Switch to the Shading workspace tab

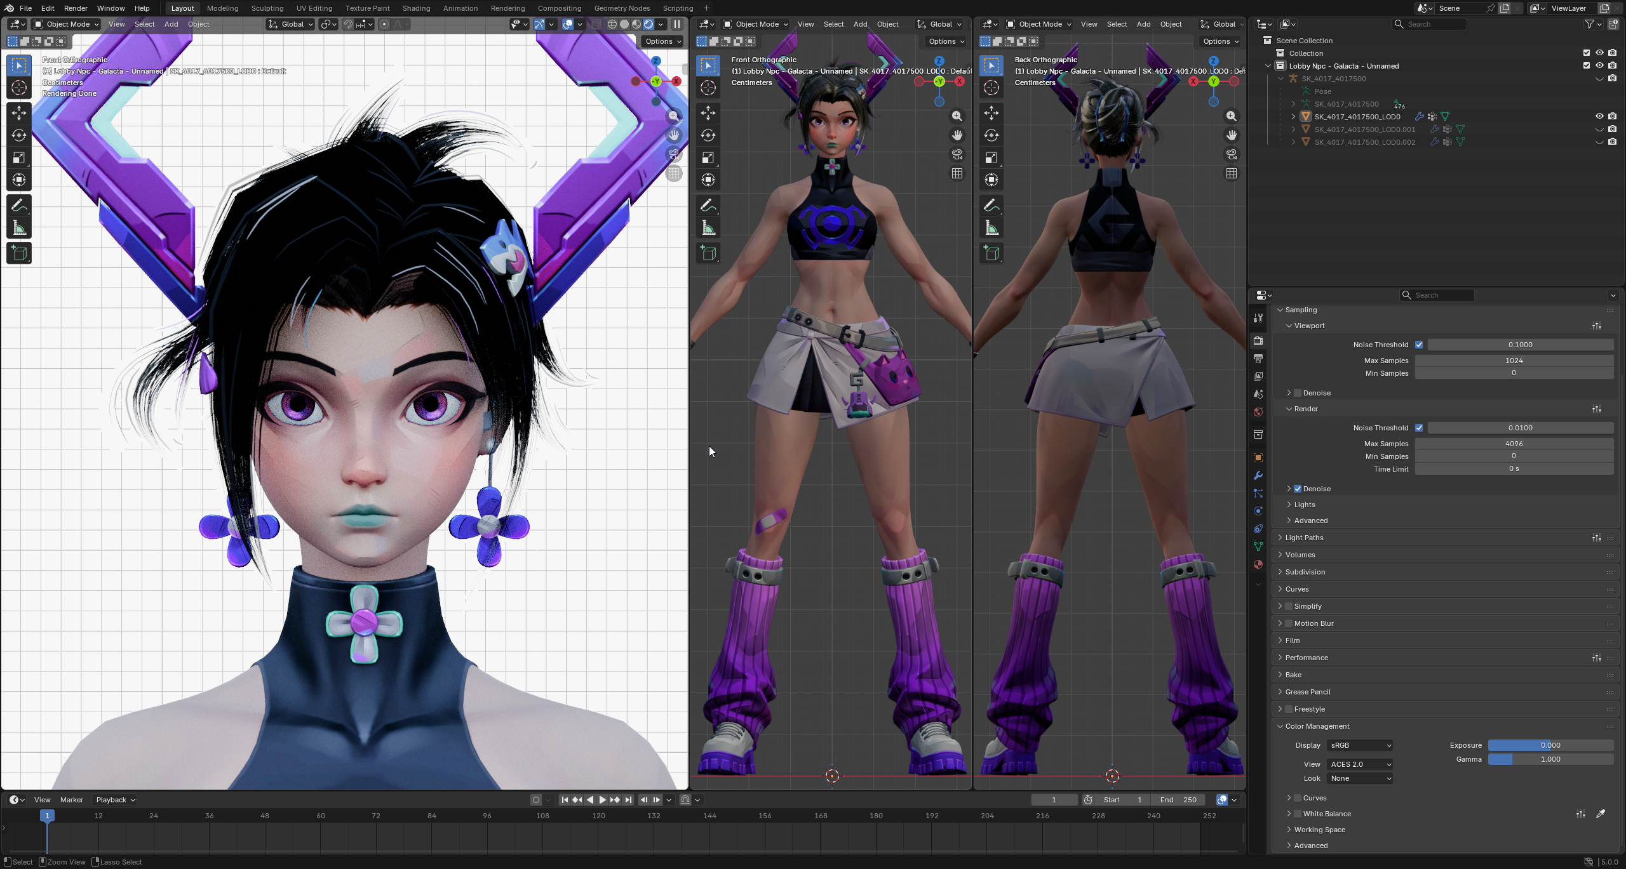(416, 8)
